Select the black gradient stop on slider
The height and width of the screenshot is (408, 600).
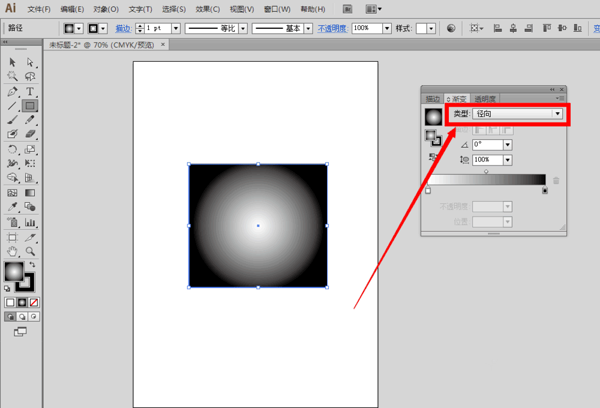coord(545,190)
